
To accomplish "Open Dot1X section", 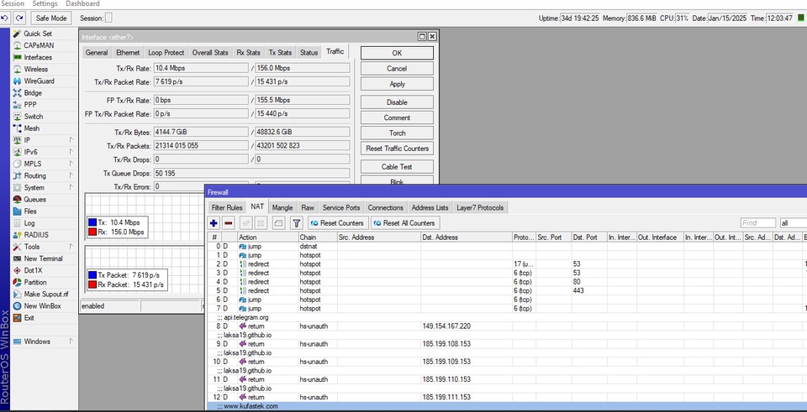I will click(x=33, y=270).
